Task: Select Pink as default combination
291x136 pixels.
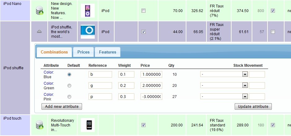Action: click(69, 96)
